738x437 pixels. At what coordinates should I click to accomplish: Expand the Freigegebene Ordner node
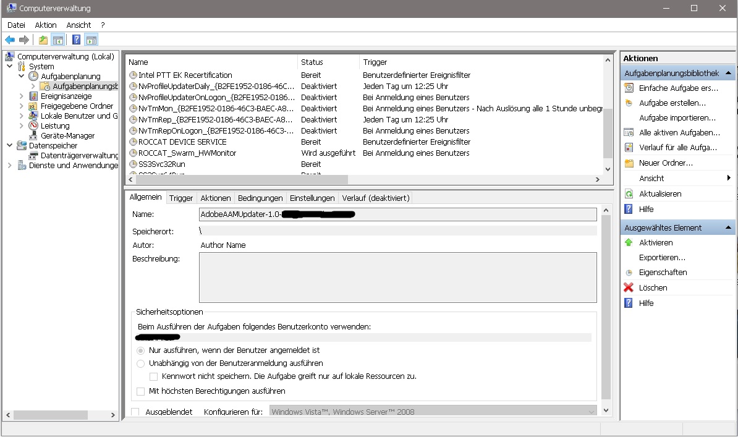(x=21, y=106)
